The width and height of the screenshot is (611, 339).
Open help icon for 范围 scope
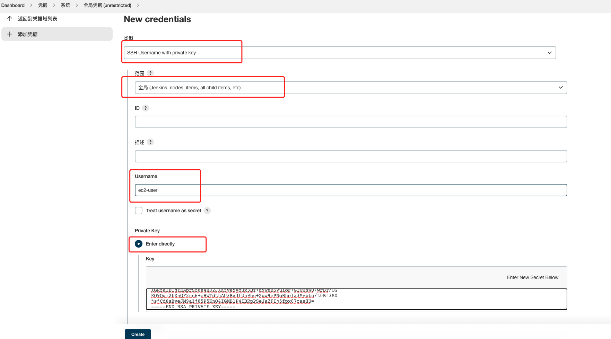150,73
